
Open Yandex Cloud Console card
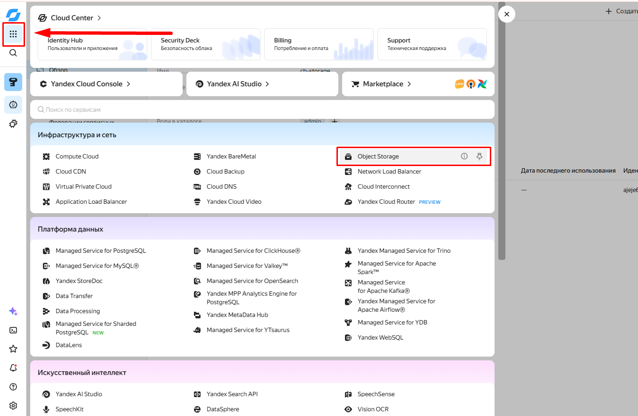pyautogui.click(x=106, y=84)
